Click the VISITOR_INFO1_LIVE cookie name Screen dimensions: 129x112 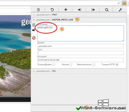click(62, 20)
